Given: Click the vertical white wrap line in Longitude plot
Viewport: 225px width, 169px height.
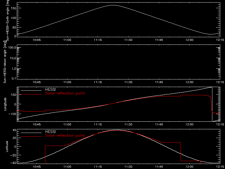Looking at the screenshot, I should [x=212, y=104].
